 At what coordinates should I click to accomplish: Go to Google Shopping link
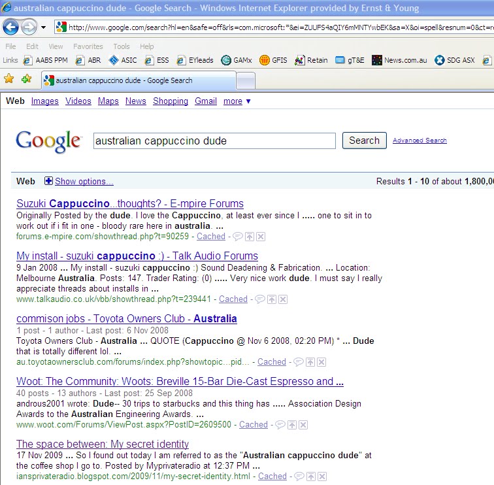coord(171,101)
